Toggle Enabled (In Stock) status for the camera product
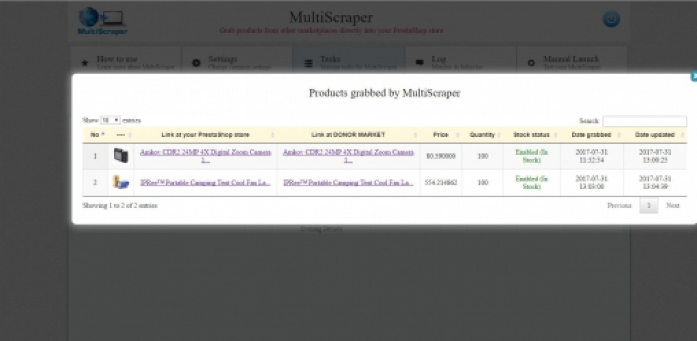The width and height of the screenshot is (697, 341). pyautogui.click(x=530, y=155)
